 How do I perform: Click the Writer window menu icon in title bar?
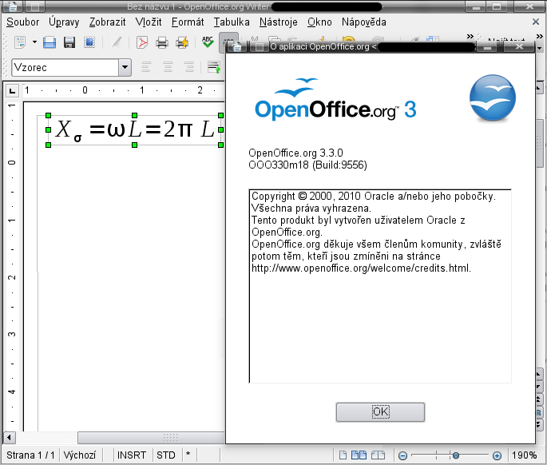point(13,6)
